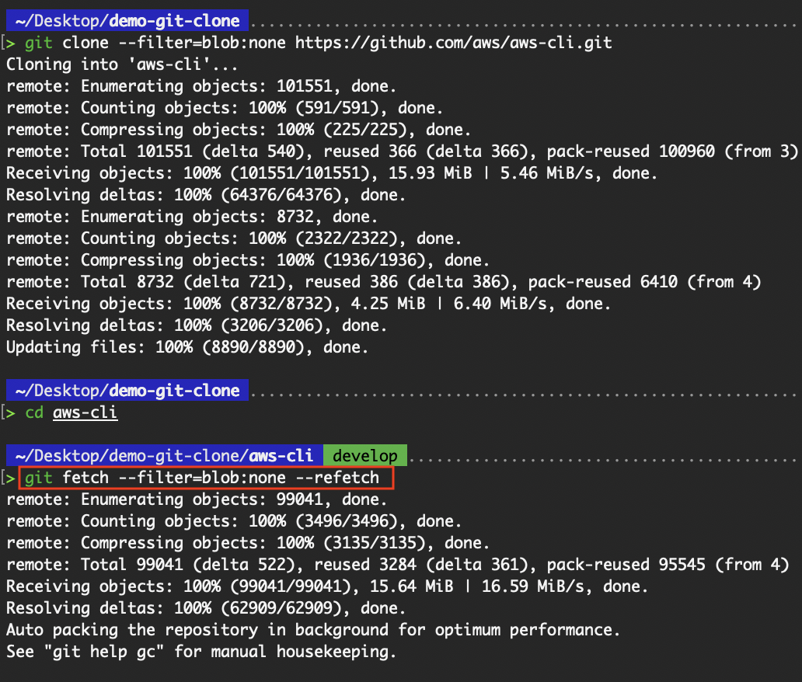Click the green 'develop' branch segment
Viewport: 802px width, 682px height.
365,455
